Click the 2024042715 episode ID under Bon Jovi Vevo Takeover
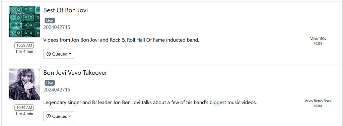Image resolution: width=343 pixels, height=126 pixels. coord(57,90)
